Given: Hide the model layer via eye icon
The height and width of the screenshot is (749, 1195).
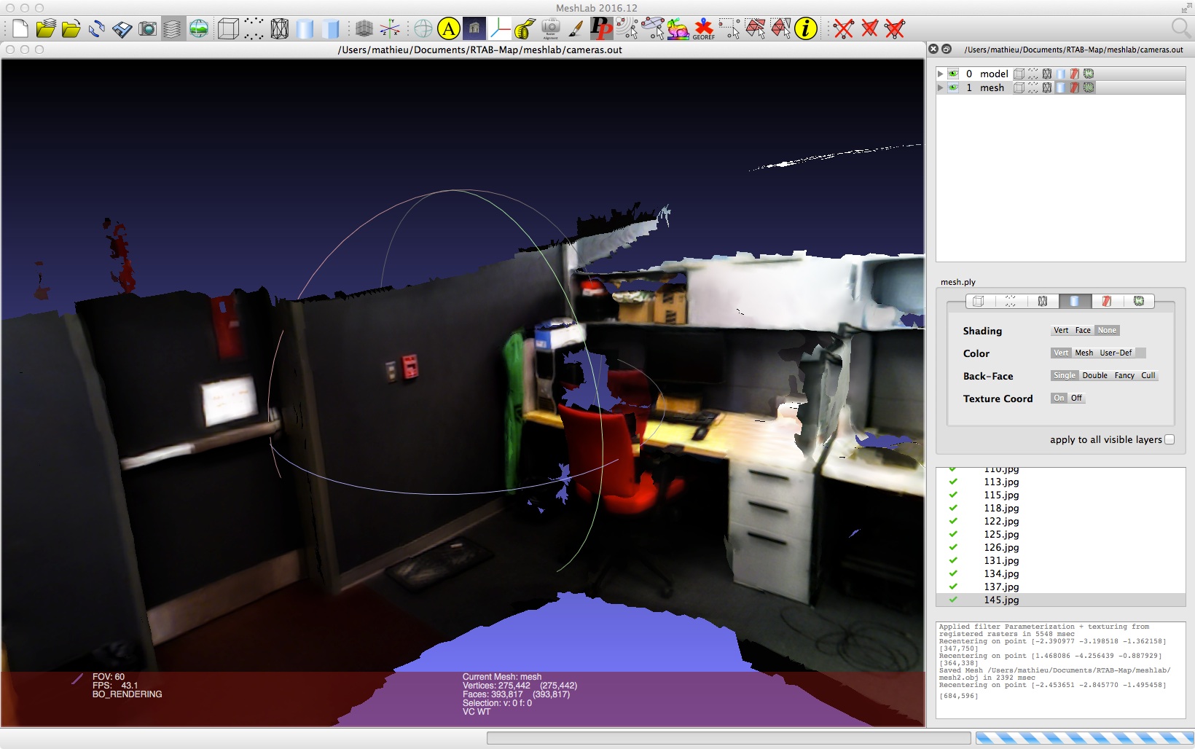Looking at the screenshot, I should click(x=953, y=74).
